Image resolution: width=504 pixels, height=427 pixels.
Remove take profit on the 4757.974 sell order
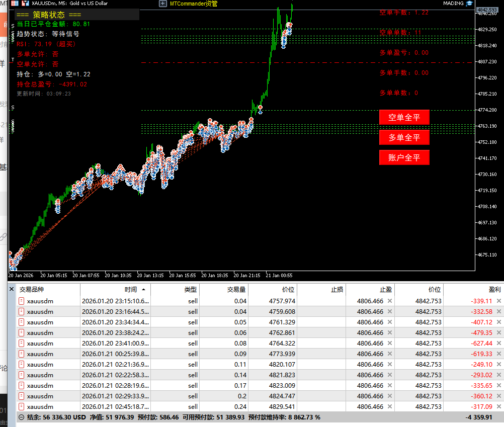coord(390,301)
